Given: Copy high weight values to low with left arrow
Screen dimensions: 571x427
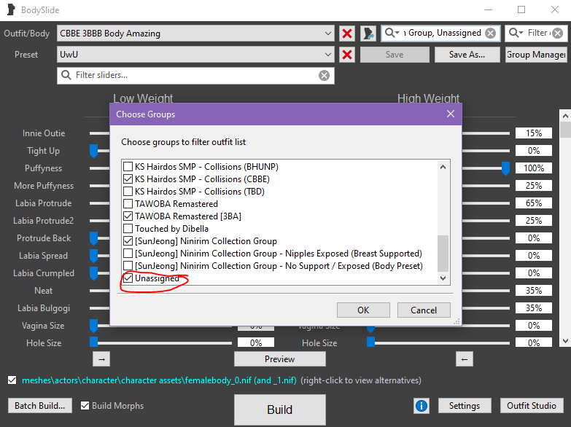Looking at the screenshot, I should 465,359.
